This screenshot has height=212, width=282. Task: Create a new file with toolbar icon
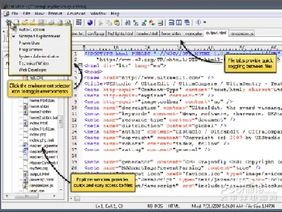pos(17,23)
